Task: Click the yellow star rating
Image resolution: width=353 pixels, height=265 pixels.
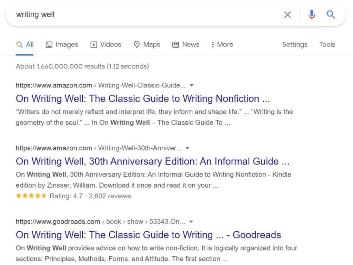Action: 31,196
